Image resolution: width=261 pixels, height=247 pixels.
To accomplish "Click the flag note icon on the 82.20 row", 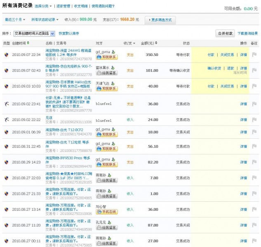I will [254, 162].
